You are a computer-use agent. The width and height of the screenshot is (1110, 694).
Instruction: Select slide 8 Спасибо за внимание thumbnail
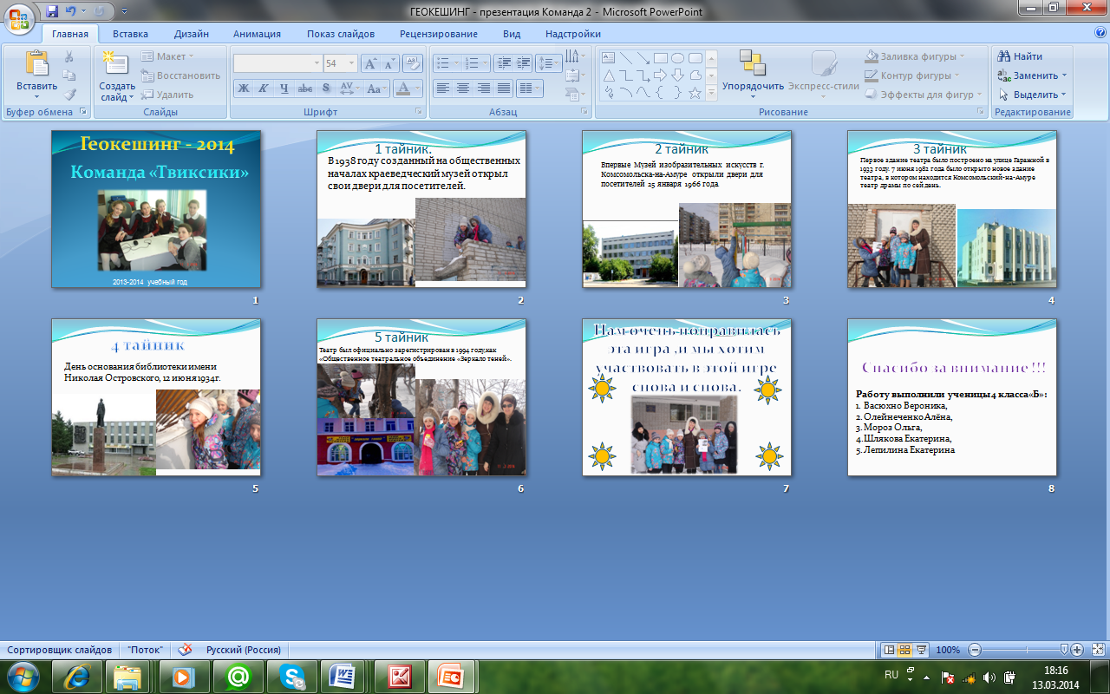tap(952, 397)
